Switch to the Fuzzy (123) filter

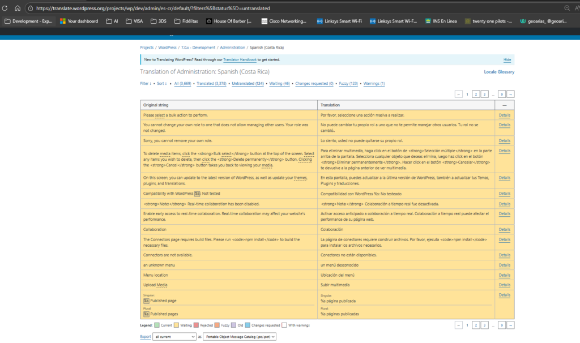348,84
